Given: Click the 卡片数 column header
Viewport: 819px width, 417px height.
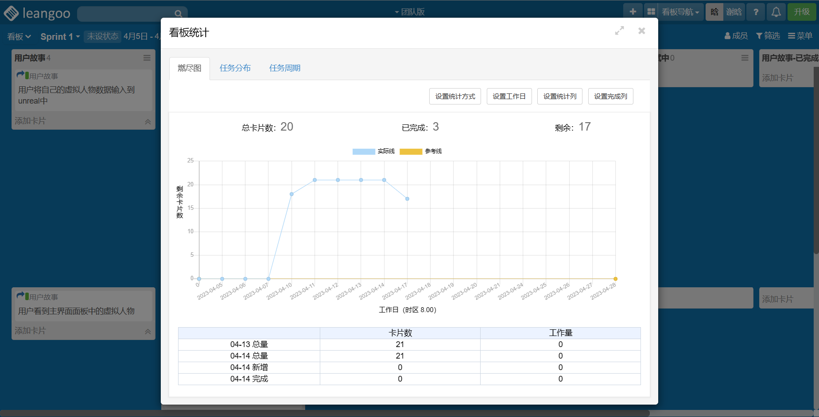Looking at the screenshot, I should 400,333.
